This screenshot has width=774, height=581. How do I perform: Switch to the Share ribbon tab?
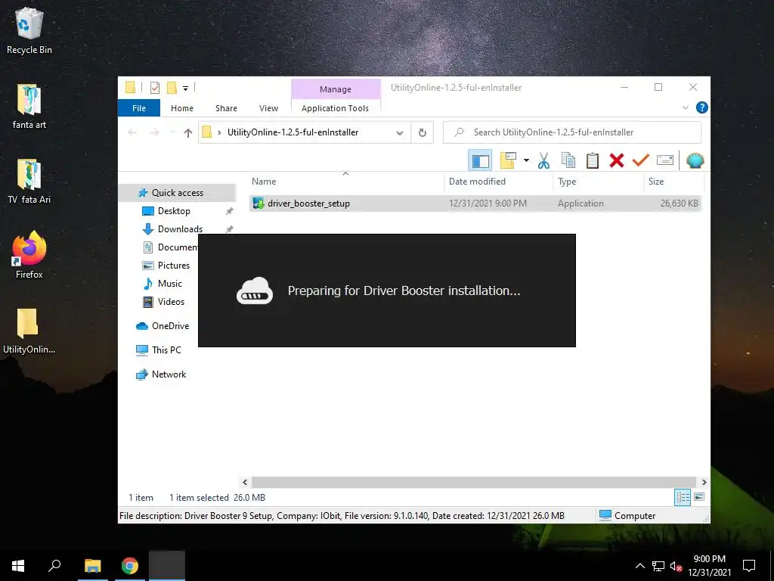pos(226,108)
